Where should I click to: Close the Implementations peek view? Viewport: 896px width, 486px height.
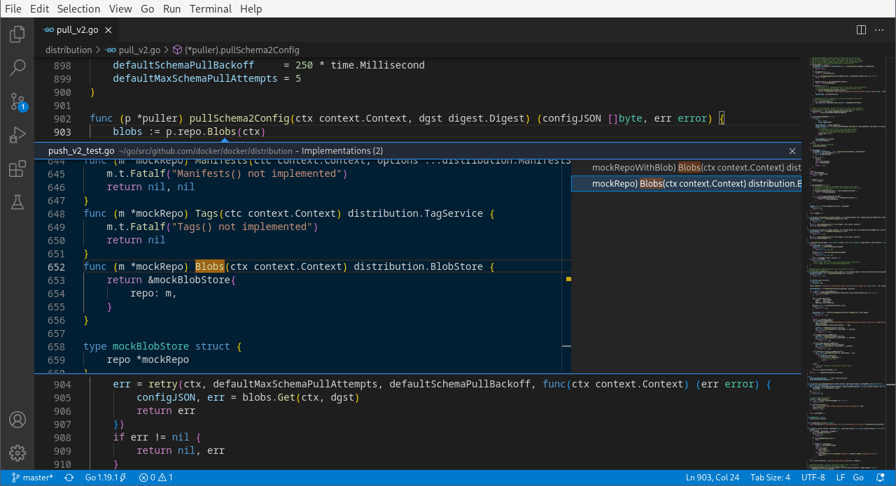[x=792, y=151]
